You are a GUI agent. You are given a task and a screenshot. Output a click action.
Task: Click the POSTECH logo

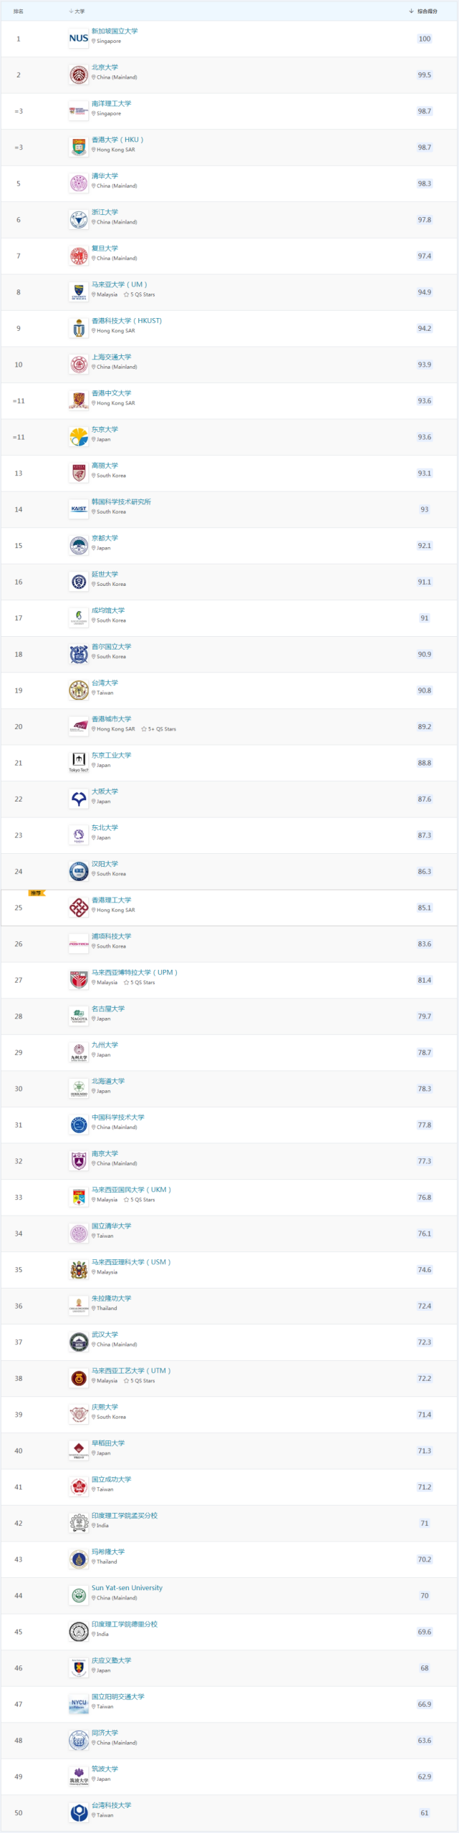pos(79,943)
